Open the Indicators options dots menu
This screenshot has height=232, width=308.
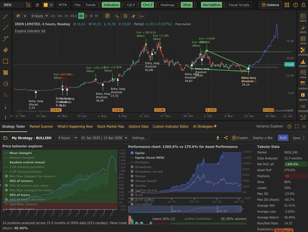click(x=122, y=5)
